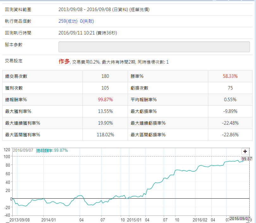Click the 獲利次數 value 105

105,88
